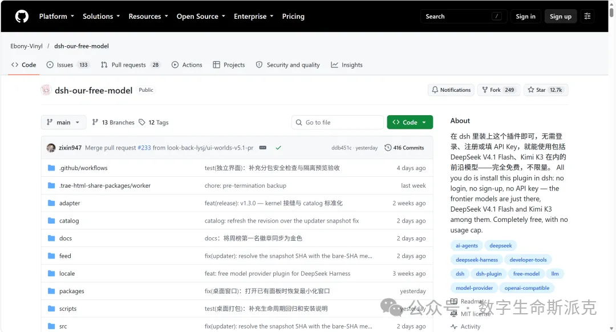Image resolution: width=616 pixels, height=332 pixels.
Task: Open commit 'catalog: refresh the revision over the updater snapshot fix'
Action: pos(282,221)
